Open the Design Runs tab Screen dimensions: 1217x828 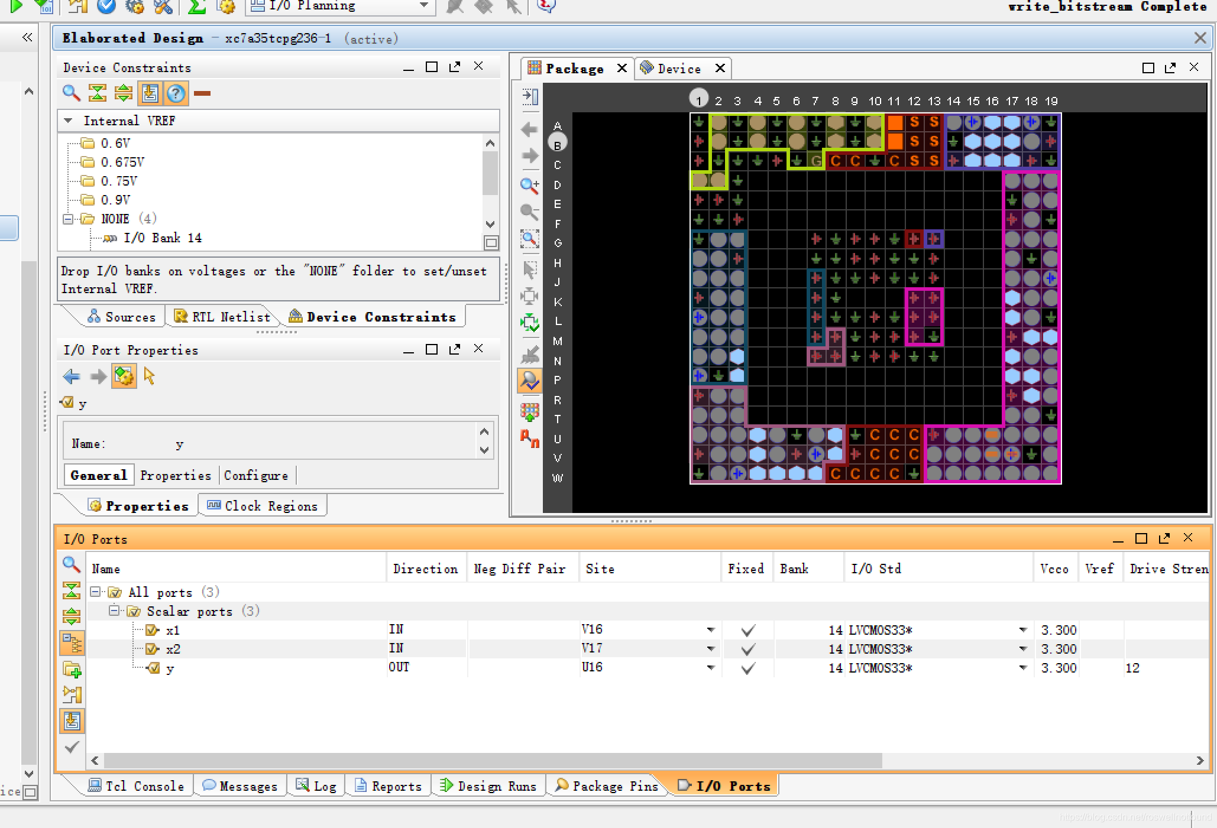tap(488, 786)
